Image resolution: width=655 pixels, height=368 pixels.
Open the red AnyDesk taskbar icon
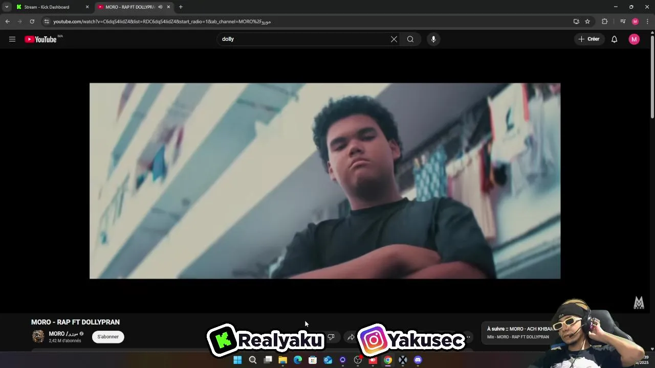click(373, 360)
